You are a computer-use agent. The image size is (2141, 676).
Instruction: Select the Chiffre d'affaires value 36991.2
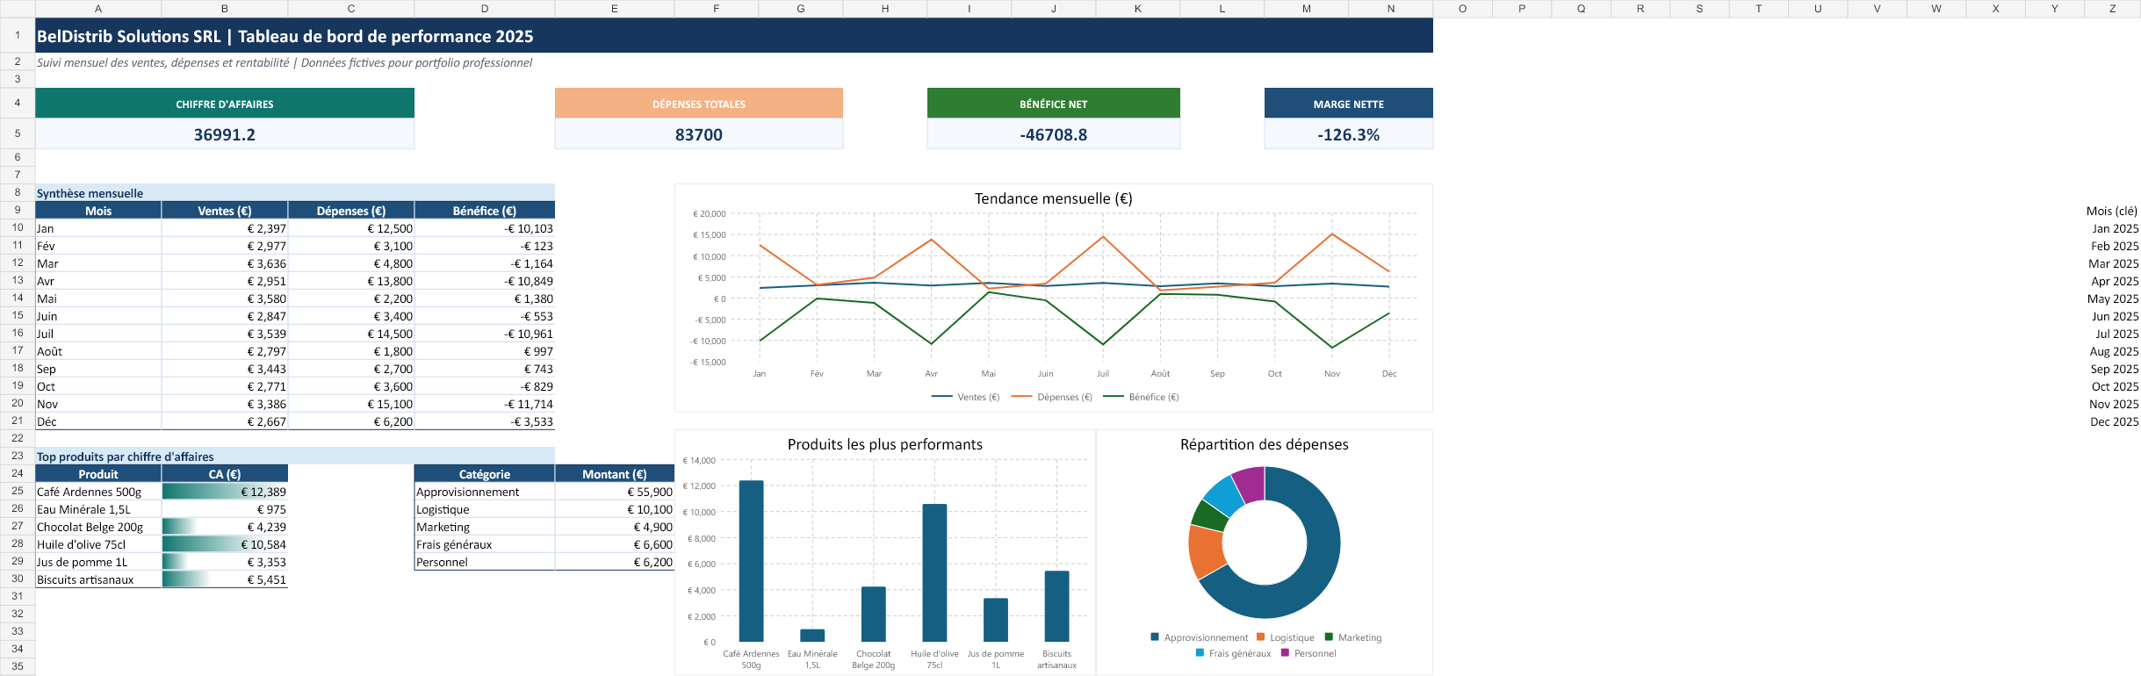pyautogui.click(x=225, y=134)
